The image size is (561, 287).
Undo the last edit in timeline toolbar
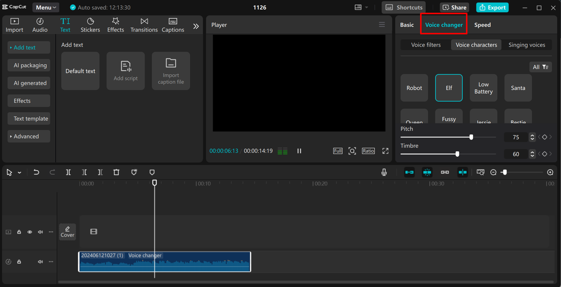click(36, 172)
